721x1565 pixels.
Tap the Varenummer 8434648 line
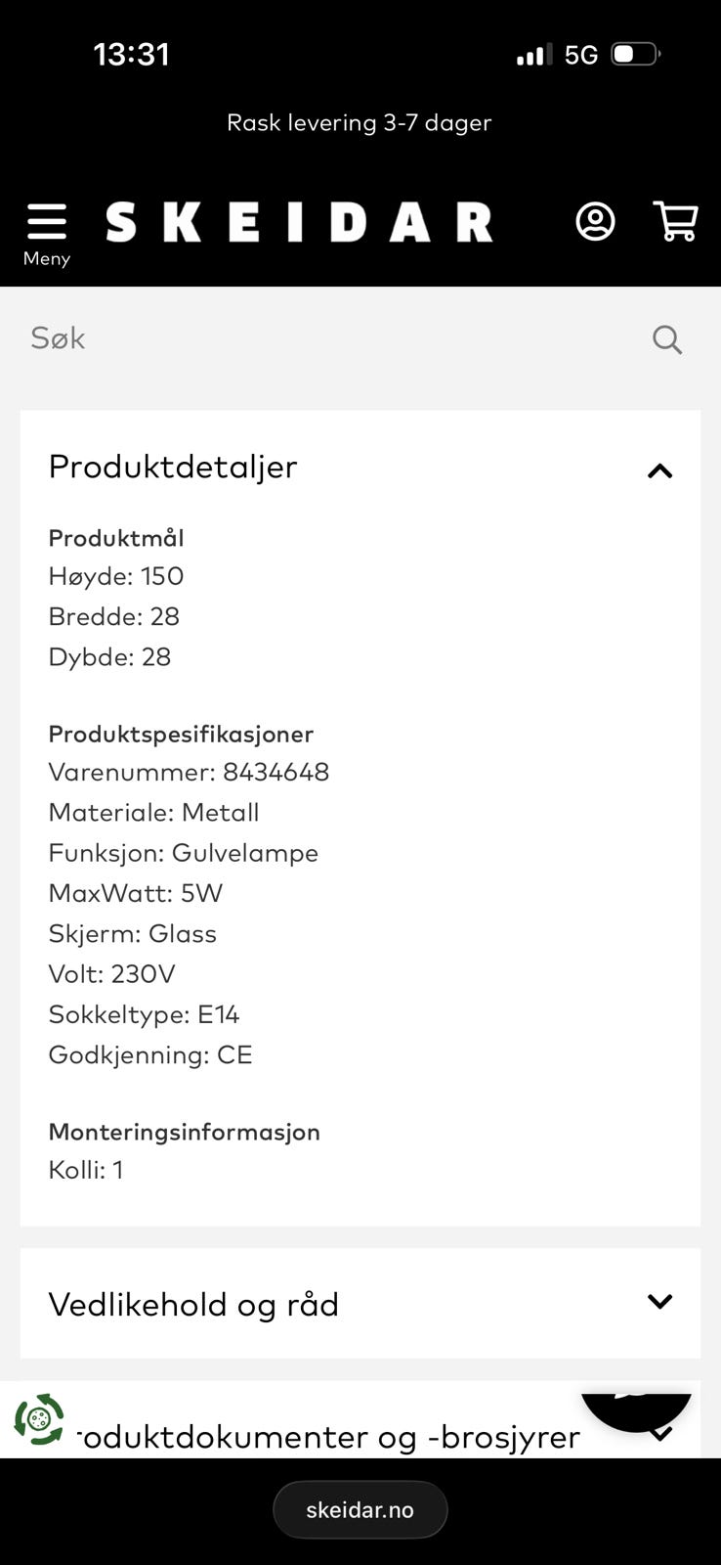(x=189, y=773)
